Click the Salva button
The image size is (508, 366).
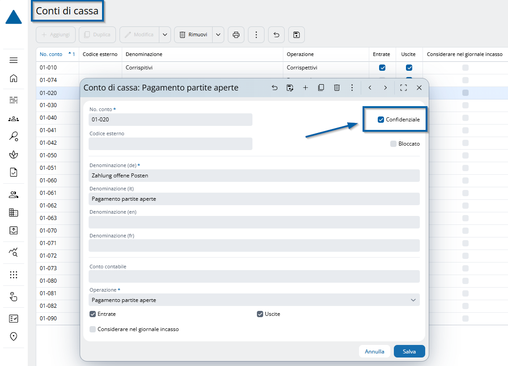tap(409, 352)
